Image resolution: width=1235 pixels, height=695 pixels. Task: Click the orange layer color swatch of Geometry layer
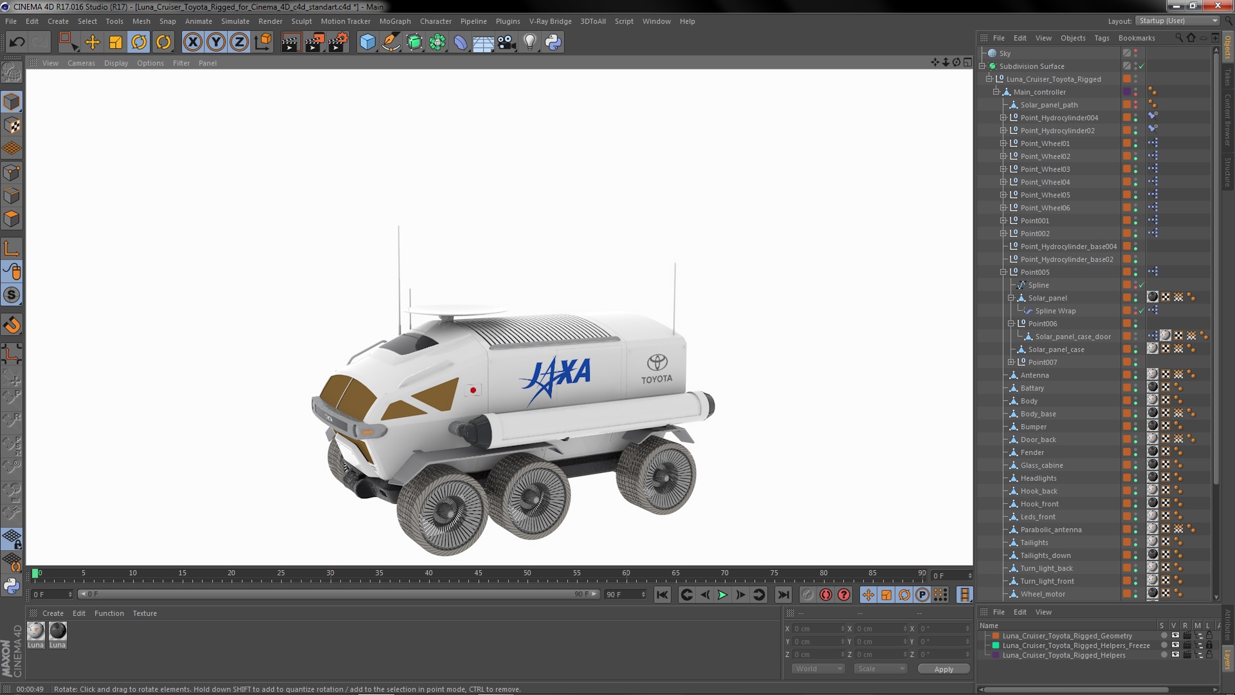point(996,636)
